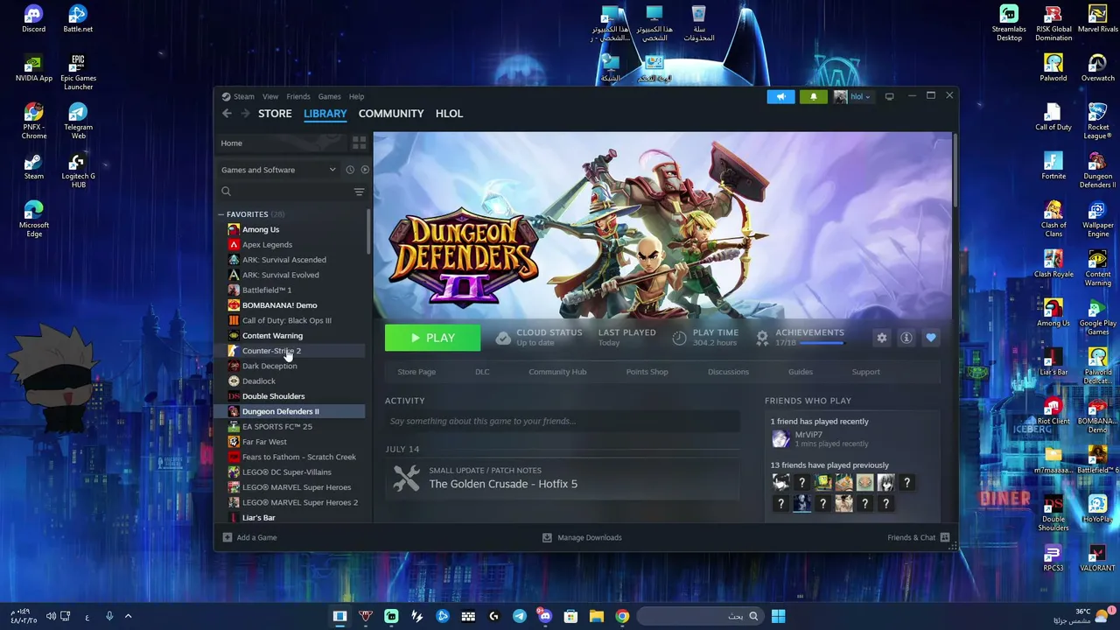Expand the hidden system tray icons
This screenshot has width=1120, height=630.
tap(128, 616)
